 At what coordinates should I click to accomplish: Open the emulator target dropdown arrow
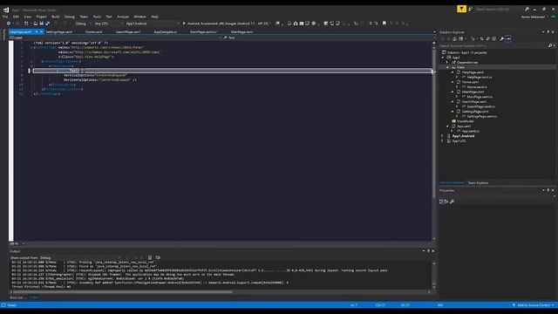(270, 24)
